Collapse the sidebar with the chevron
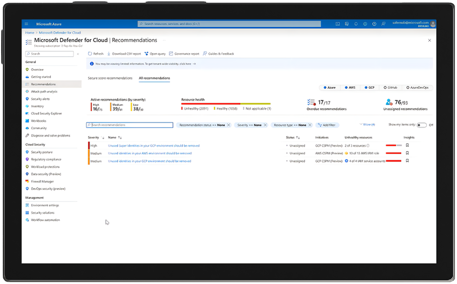457x284 pixels. point(78,54)
